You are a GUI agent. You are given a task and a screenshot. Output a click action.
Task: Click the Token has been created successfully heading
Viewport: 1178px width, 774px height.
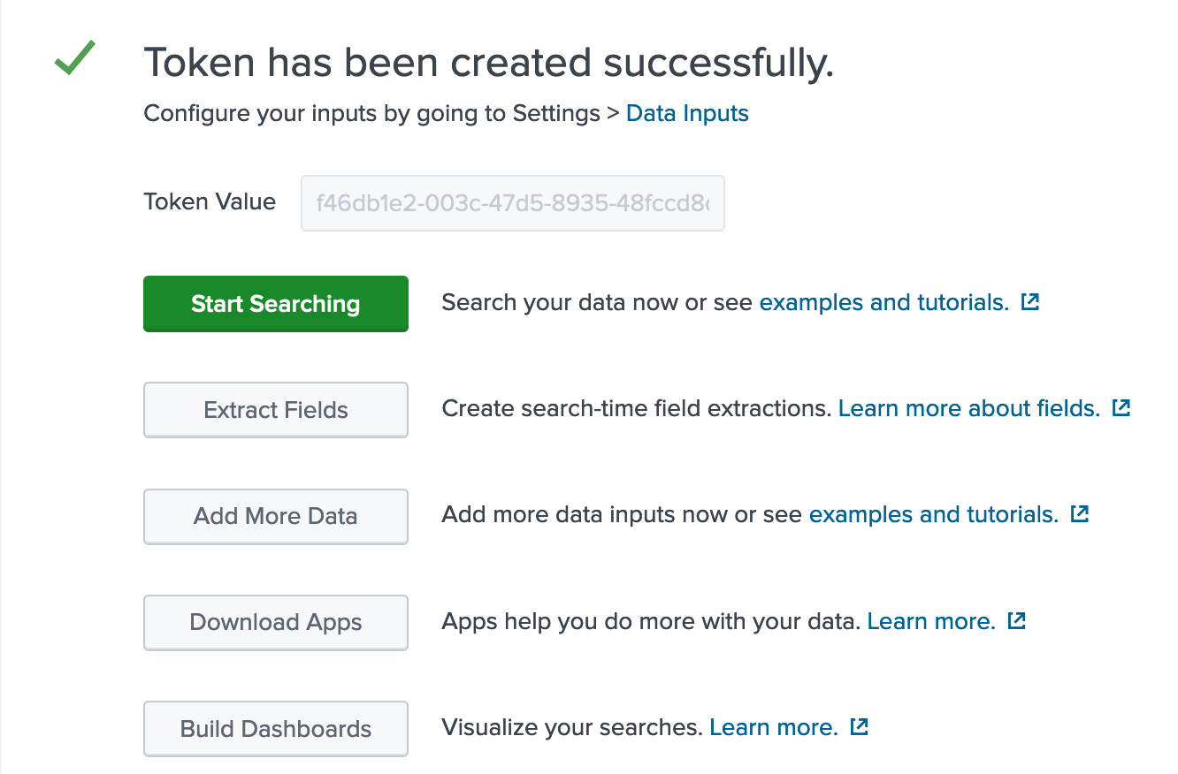488,62
